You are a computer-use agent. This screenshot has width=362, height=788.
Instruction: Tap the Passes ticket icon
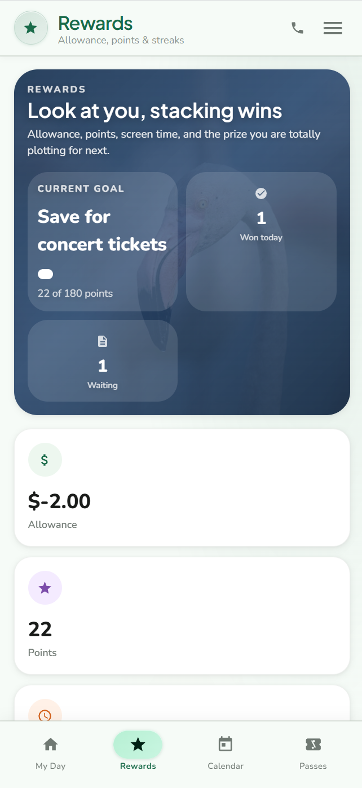(313, 745)
